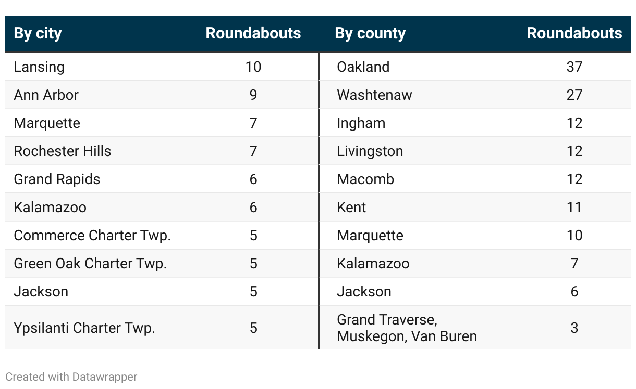Click the Macomb county cell
Image resolution: width=636 pixels, height=389 pixels.
click(365, 179)
